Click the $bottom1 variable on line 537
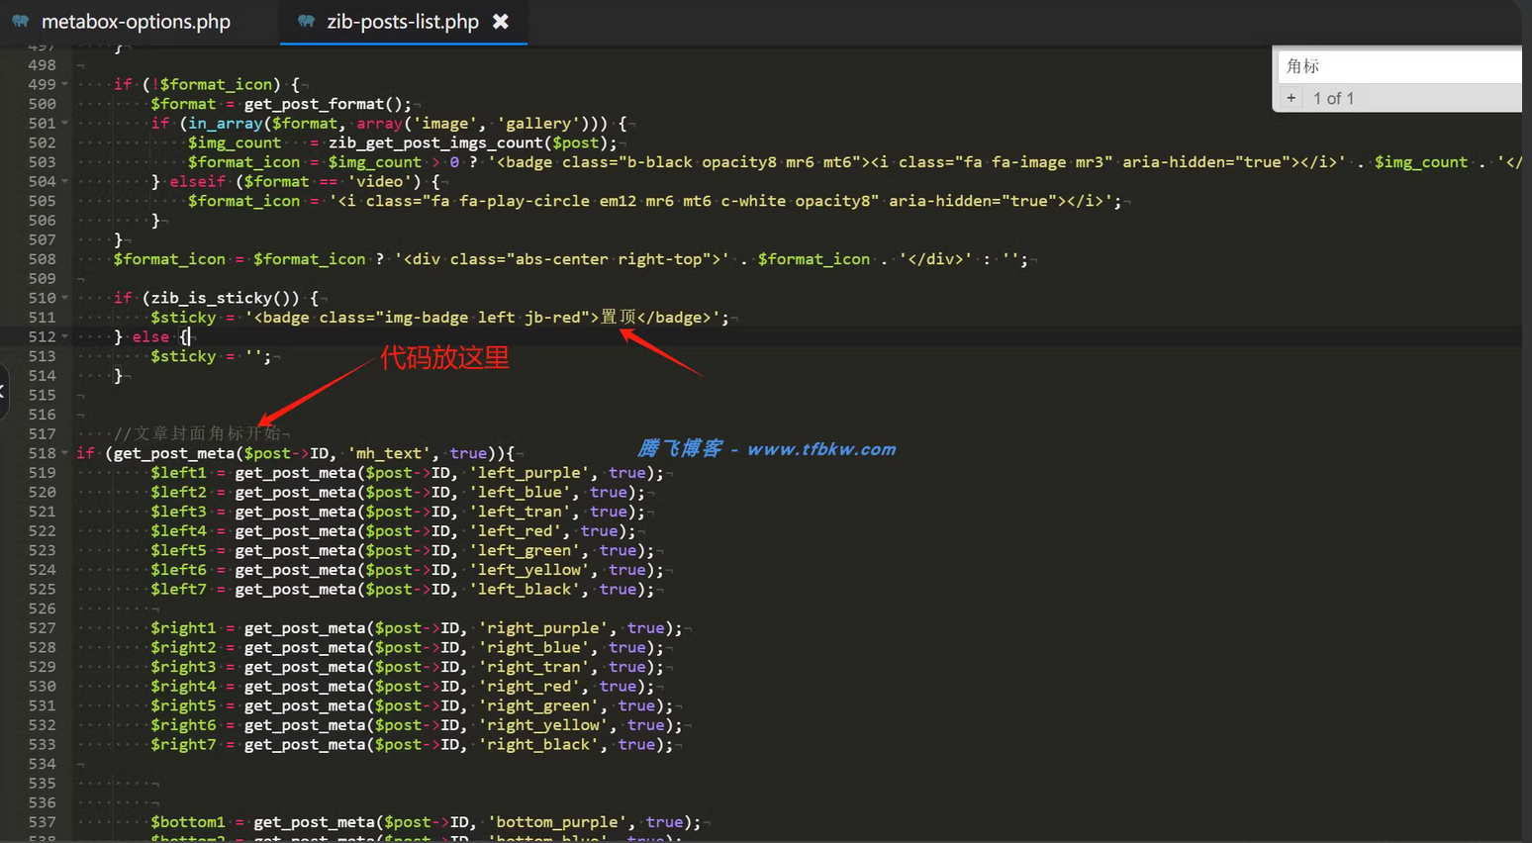This screenshot has height=843, width=1532. 188,822
